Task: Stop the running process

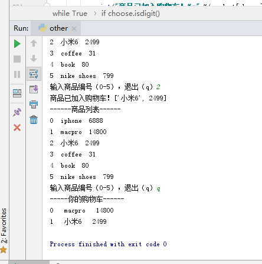Action: tap(17, 59)
